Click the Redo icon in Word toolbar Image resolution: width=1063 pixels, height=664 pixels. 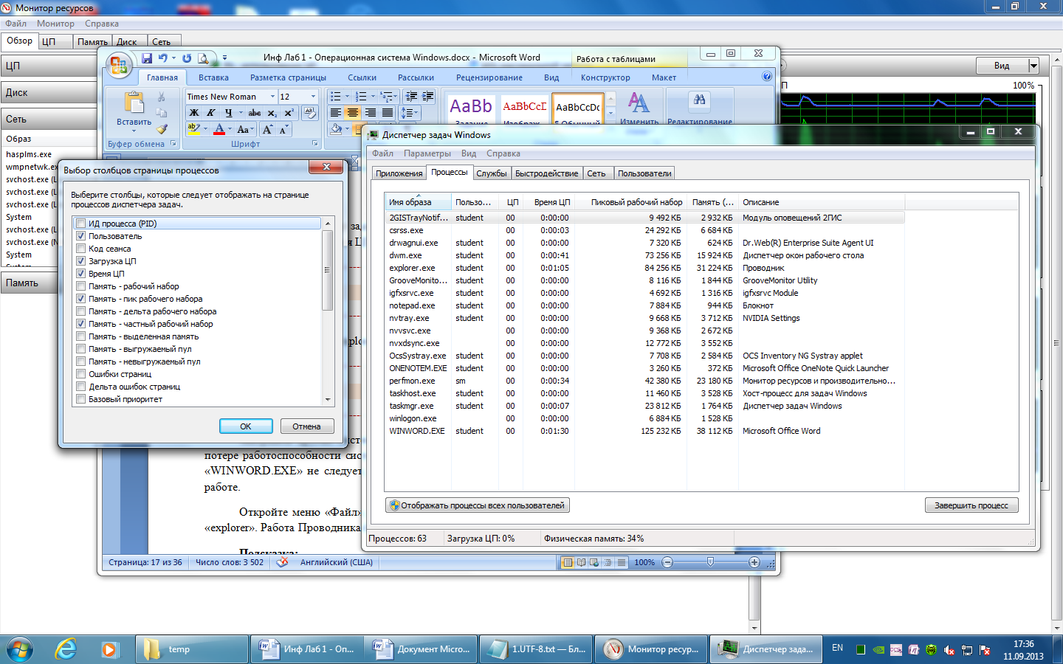[x=187, y=58]
